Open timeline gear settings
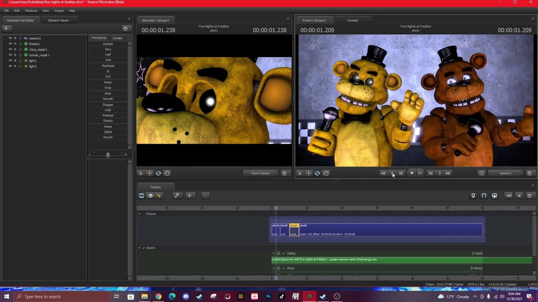 pyautogui.click(x=530, y=195)
